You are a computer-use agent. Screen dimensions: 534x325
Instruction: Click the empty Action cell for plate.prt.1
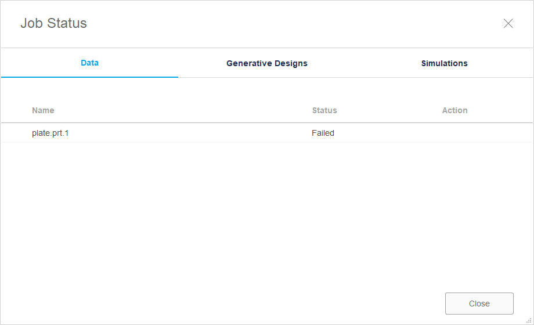[x=454, y=133]
